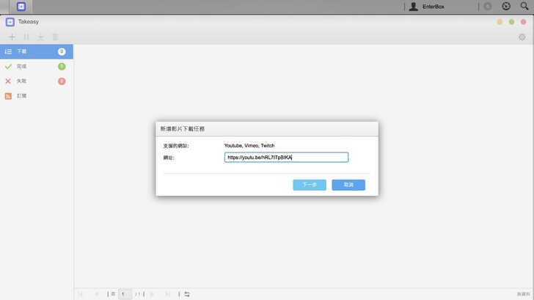
Task: Click the Youtube, Vimeo, Twitch text
Action: tap(249, 145)
